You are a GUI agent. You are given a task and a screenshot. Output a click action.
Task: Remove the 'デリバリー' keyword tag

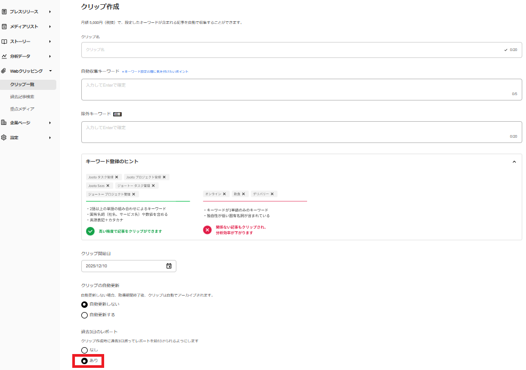273,194
